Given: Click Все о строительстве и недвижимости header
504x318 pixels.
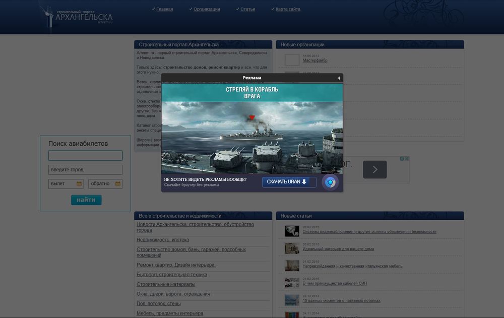Looking at the screenshot, I should (203, 216).
